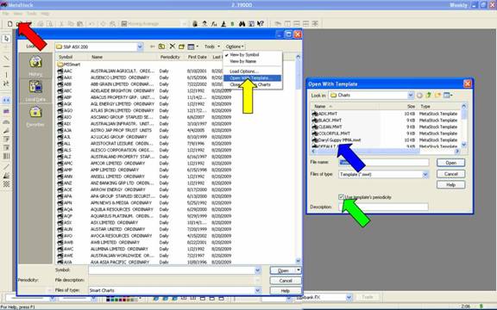Open the Favorites sidebar icon

click(35, 116)
